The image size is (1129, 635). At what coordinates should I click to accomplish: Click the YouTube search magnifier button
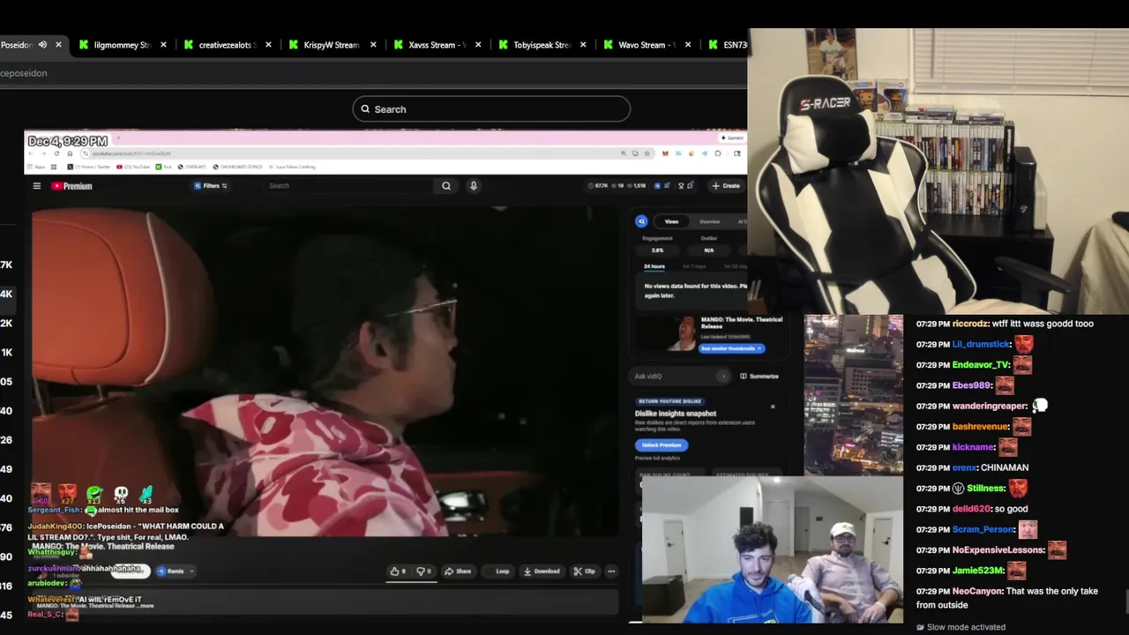[x=446, y=186]
